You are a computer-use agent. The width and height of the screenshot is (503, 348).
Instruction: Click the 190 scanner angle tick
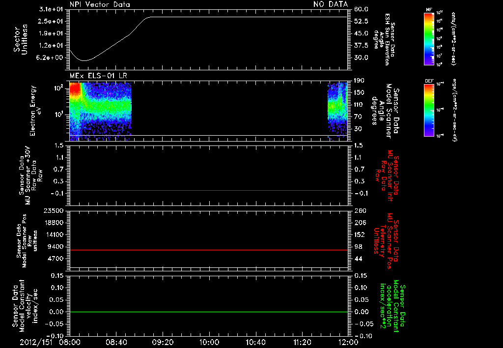359,81
